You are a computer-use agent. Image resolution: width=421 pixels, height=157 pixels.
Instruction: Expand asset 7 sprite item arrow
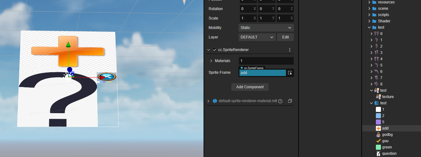[371, 78]
